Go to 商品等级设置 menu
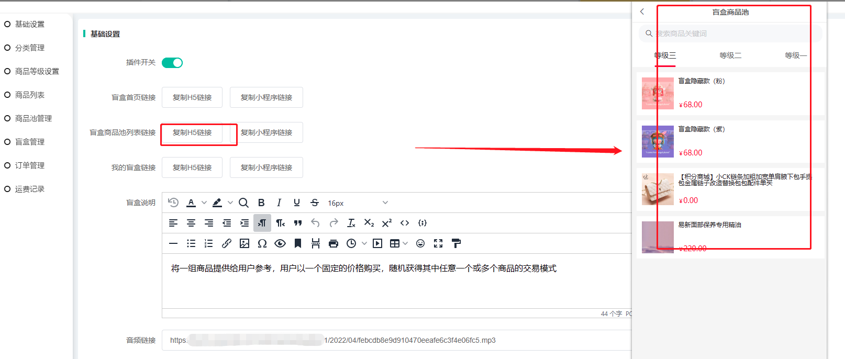Screen dimensions: 845x359 [37, 71]
